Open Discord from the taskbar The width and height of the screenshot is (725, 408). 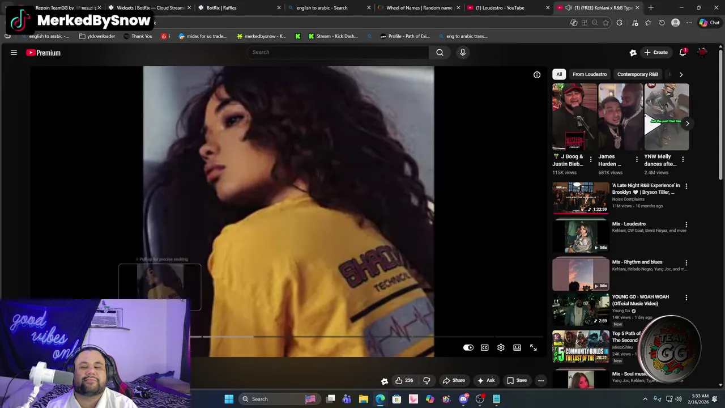463,399
